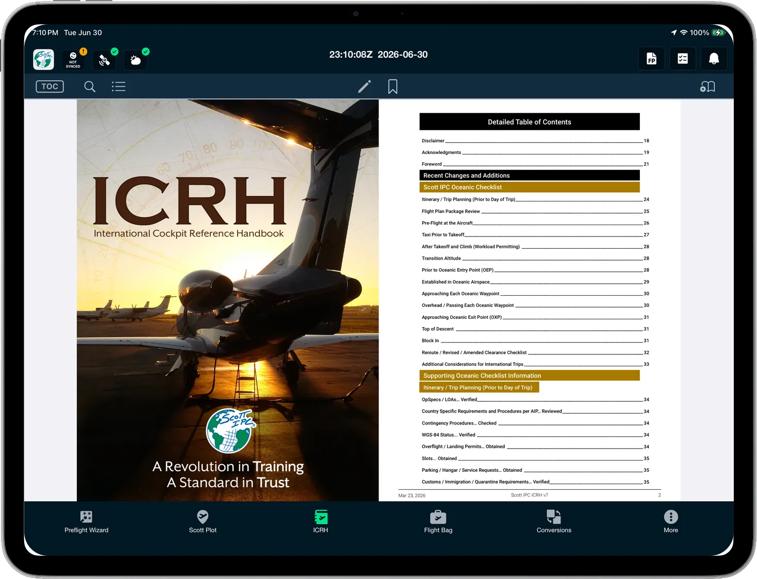The height and width of the screenshot is (579, 757).
Task: Tap the 100% battery indicator
Action: click(x=707, y=32)
